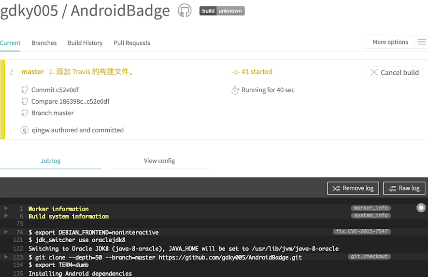This screenshot has height=277, width=428.
Task: Select the Job log tab
Action: [x=51, y=161]
